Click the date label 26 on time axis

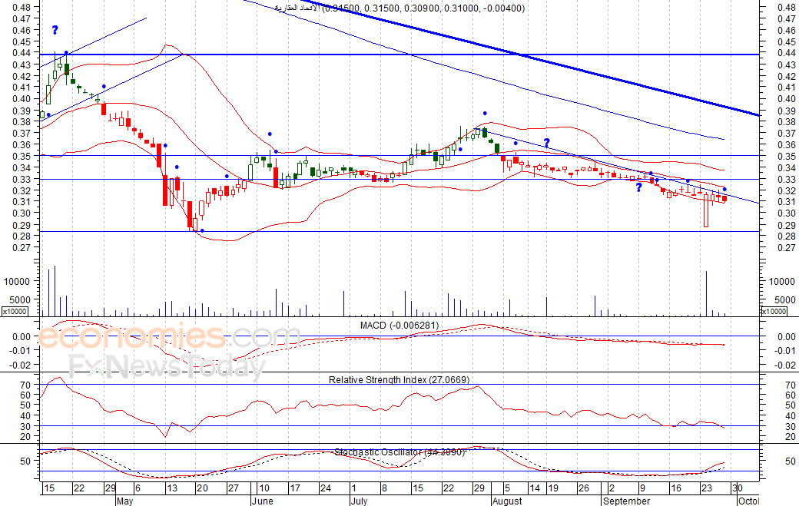pyautogui.click(x=583, y=488)
